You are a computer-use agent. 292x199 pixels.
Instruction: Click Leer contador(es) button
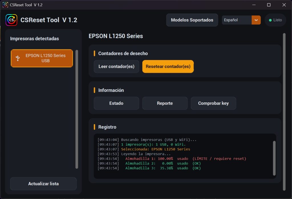click(x=116, y=67)
